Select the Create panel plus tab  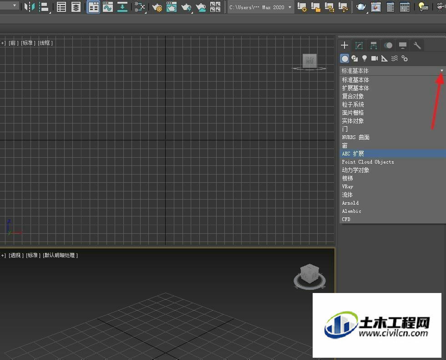[345, 45]
